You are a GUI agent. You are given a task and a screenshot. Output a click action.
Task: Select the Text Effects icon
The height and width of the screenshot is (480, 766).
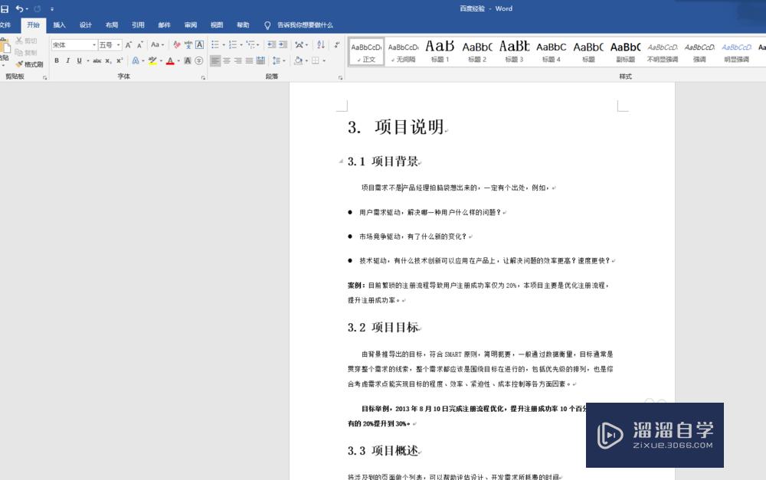137,60
